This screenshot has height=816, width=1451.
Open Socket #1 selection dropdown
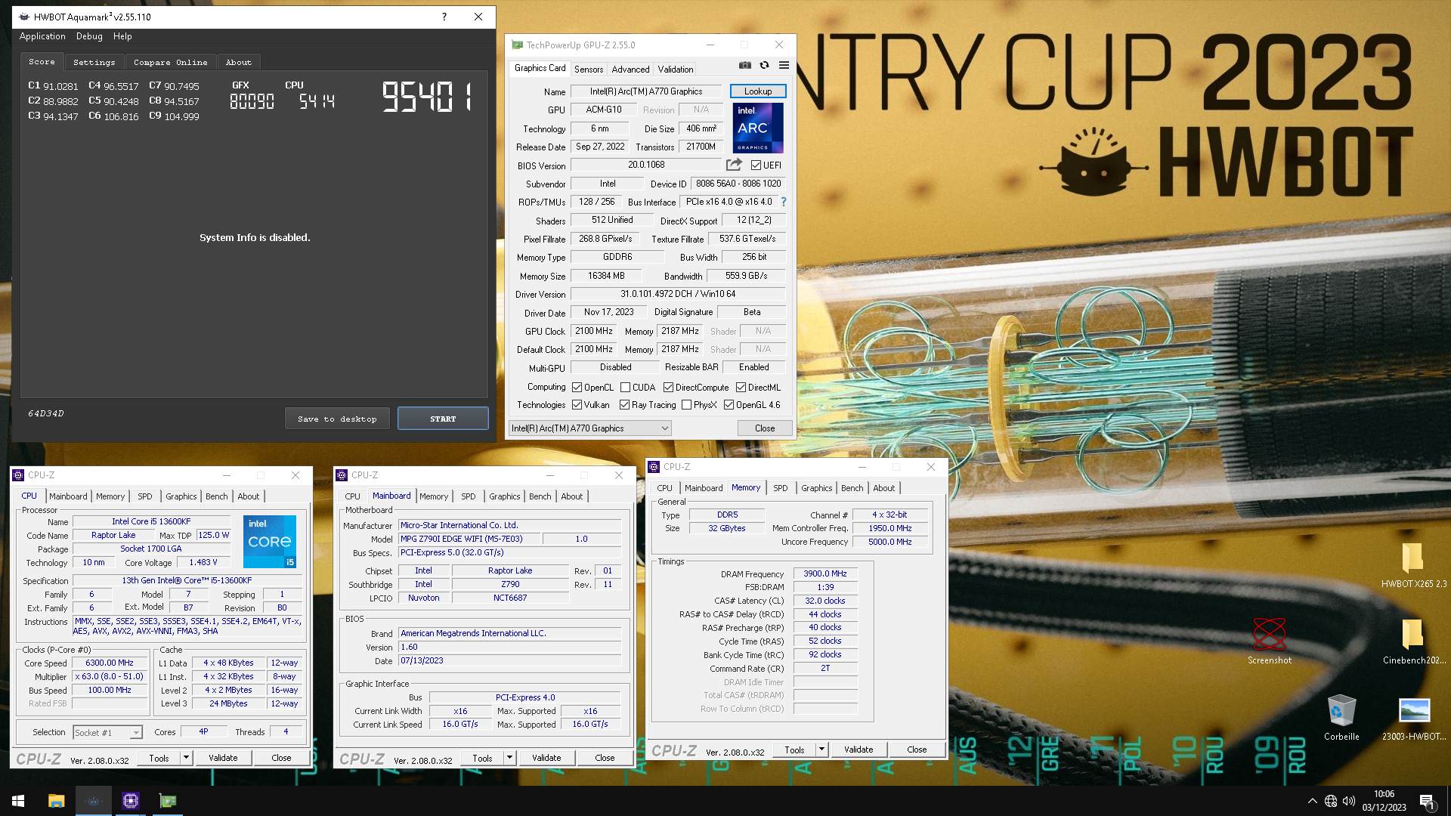point(107,732)
